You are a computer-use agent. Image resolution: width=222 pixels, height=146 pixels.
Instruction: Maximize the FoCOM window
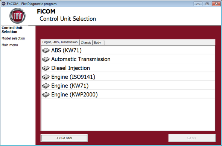207,4
